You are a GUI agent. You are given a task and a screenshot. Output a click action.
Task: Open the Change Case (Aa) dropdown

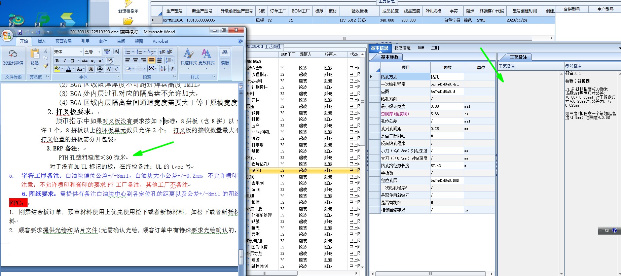coord(80,69)
